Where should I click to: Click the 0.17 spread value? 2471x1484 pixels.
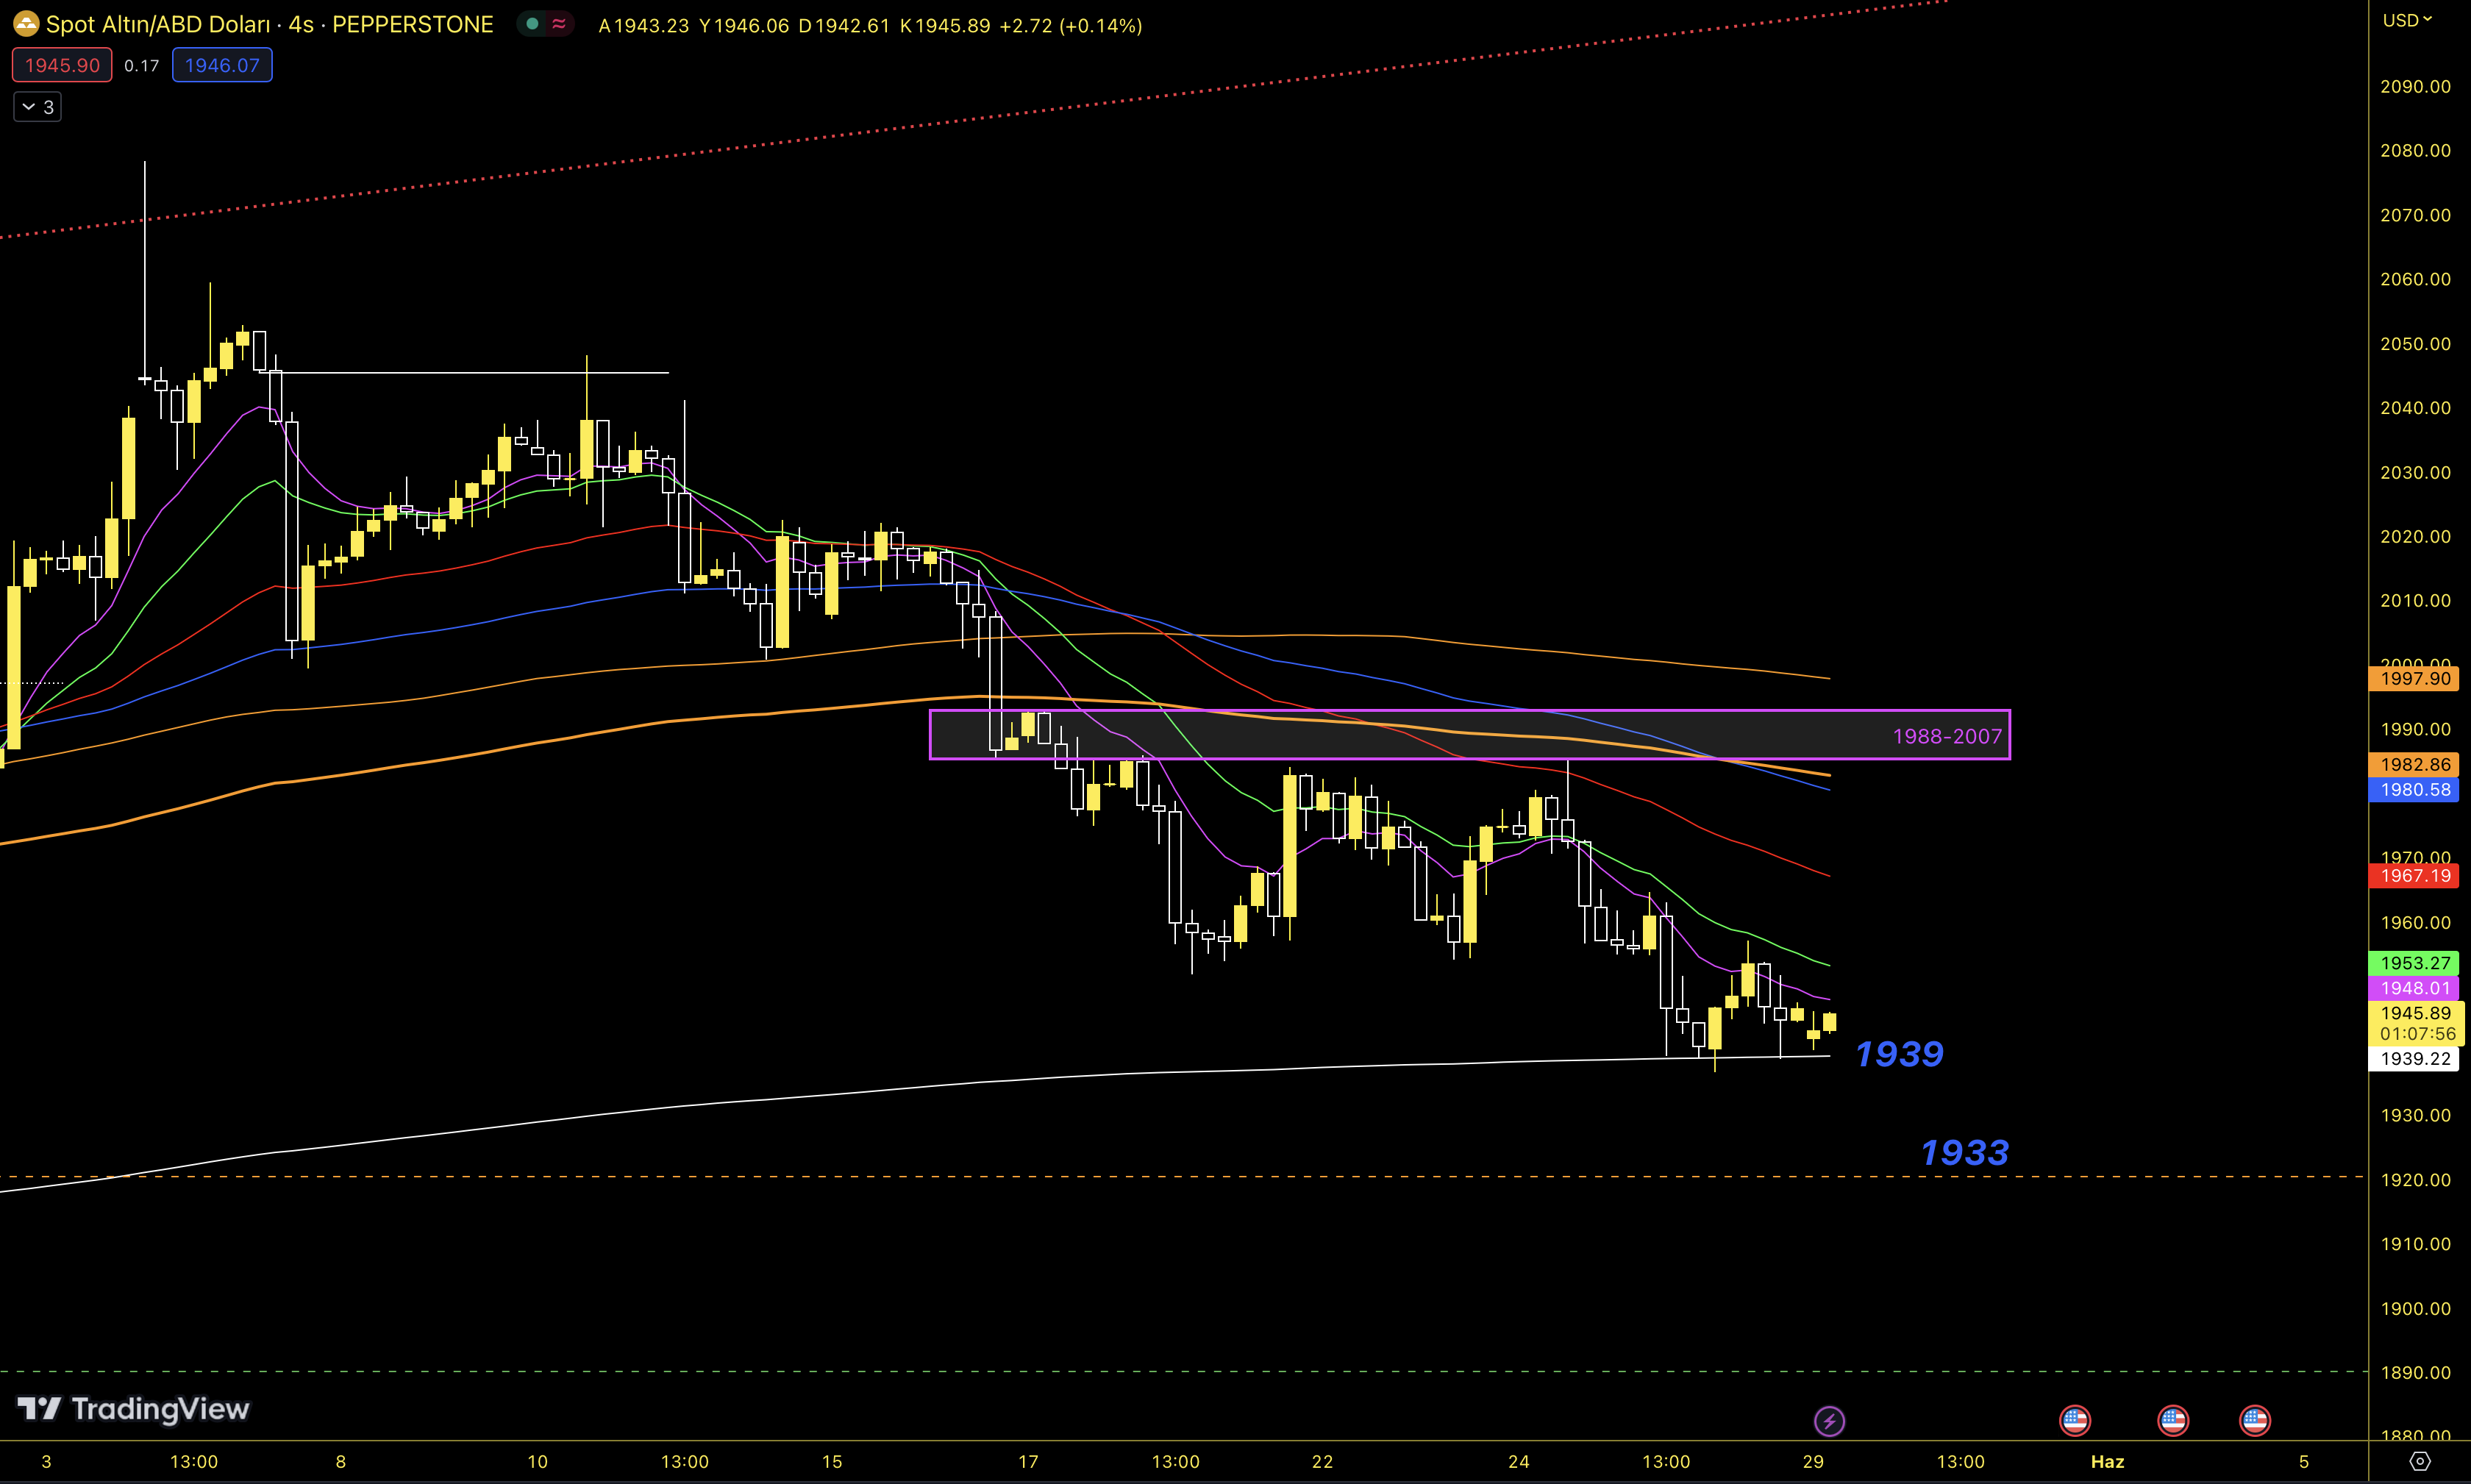[142, 66]
